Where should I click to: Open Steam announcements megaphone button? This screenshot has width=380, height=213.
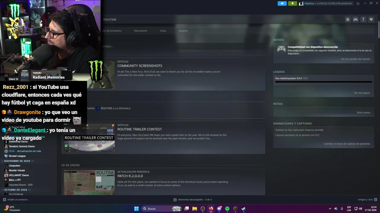click(282, 4)
